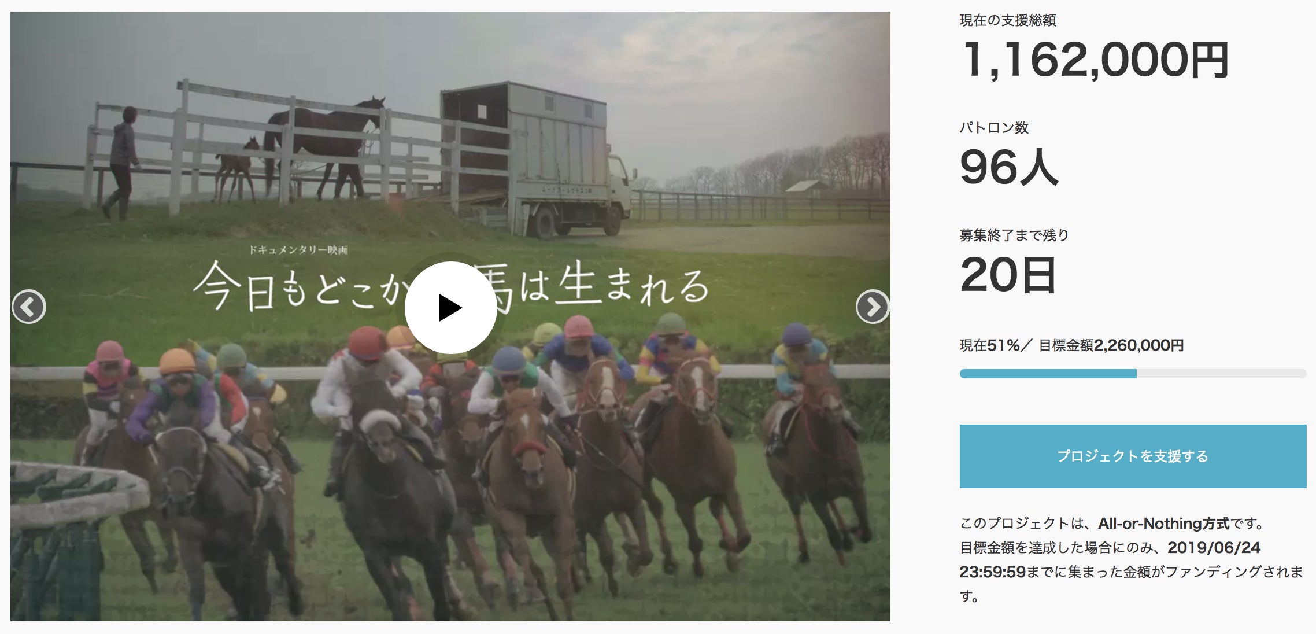Viewport: 1316px width, 634px height.
Task: Click the 募集終了まで残り label
Action: point(1014,235)
